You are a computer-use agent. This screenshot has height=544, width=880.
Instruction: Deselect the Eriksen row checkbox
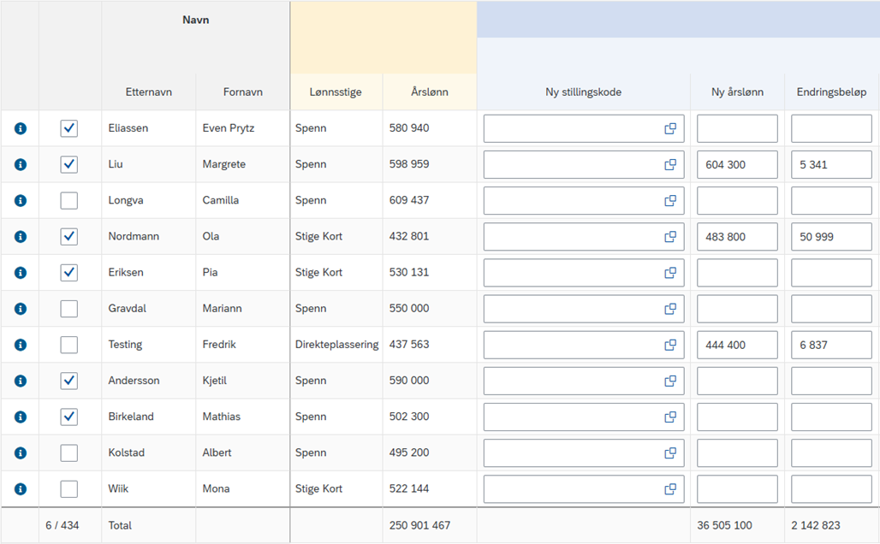[69, 273]
